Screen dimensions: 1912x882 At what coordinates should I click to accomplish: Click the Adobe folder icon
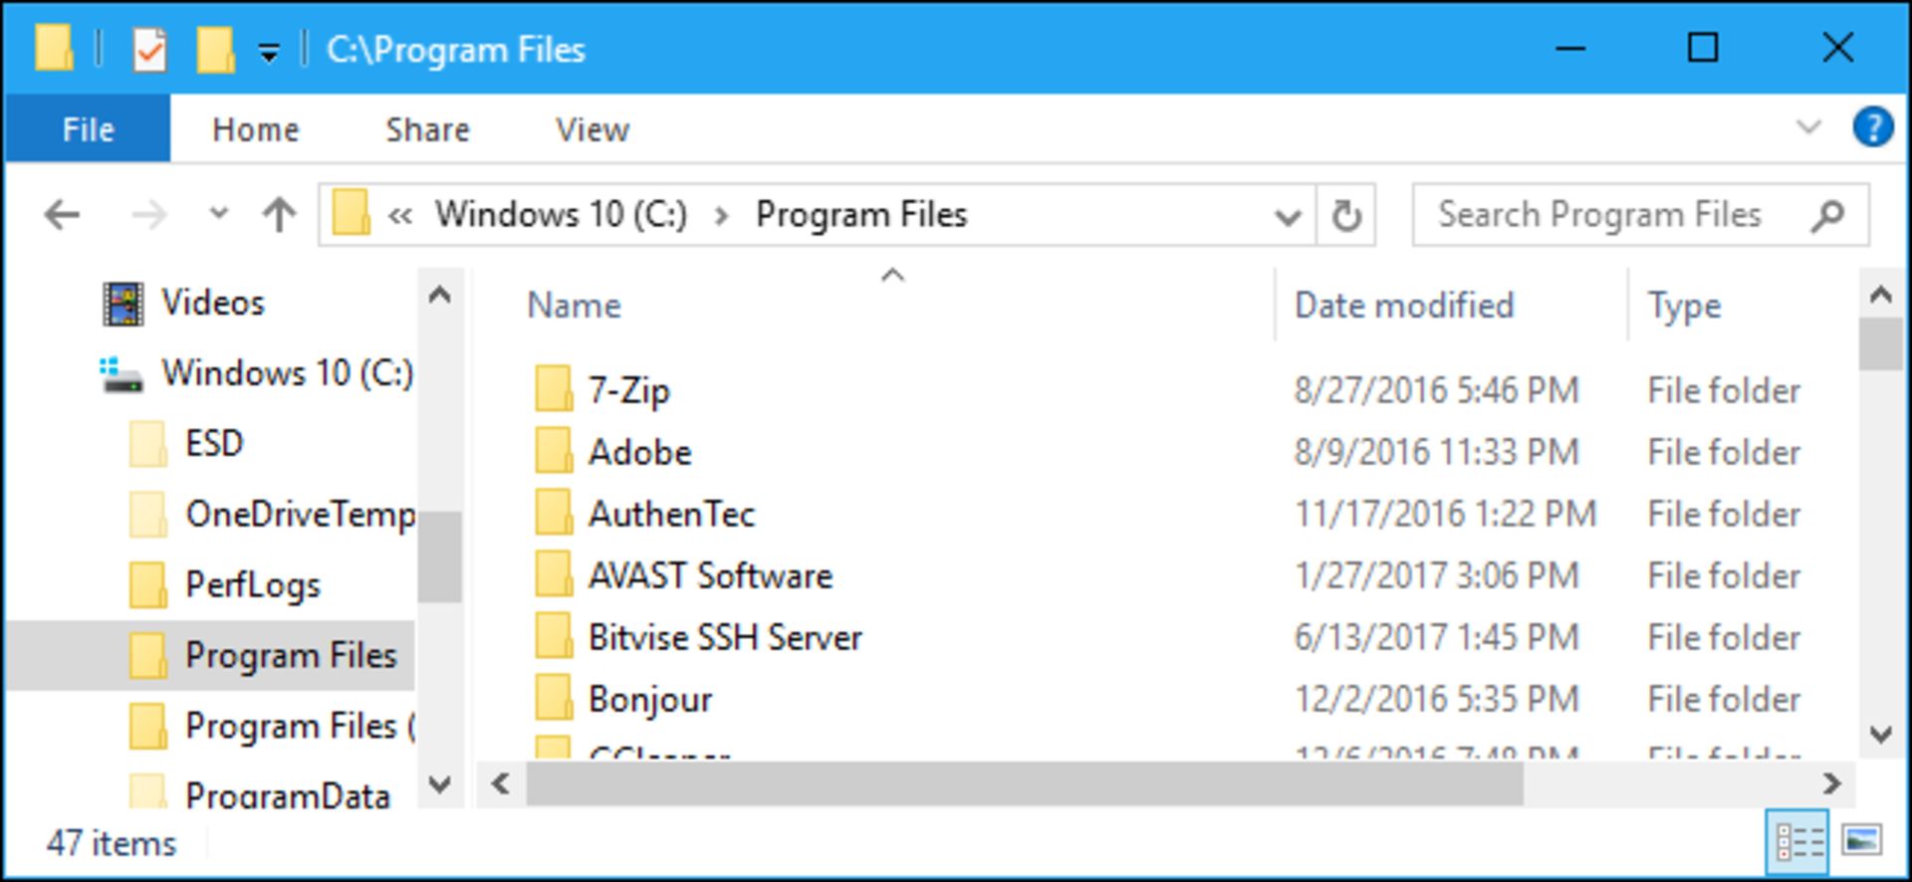(554, 450)
